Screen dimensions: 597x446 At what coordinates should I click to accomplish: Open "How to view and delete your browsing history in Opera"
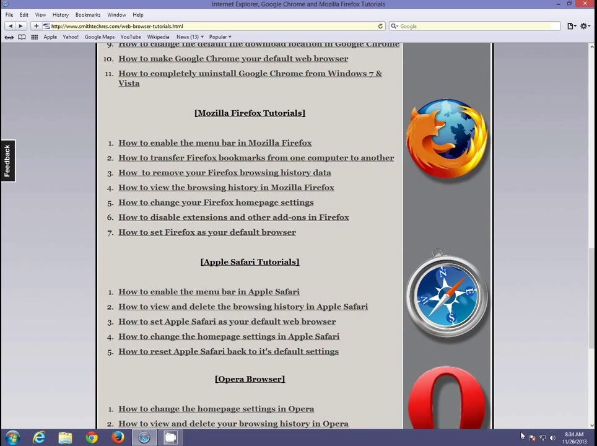pyautogui.click(x=233, y=424)
